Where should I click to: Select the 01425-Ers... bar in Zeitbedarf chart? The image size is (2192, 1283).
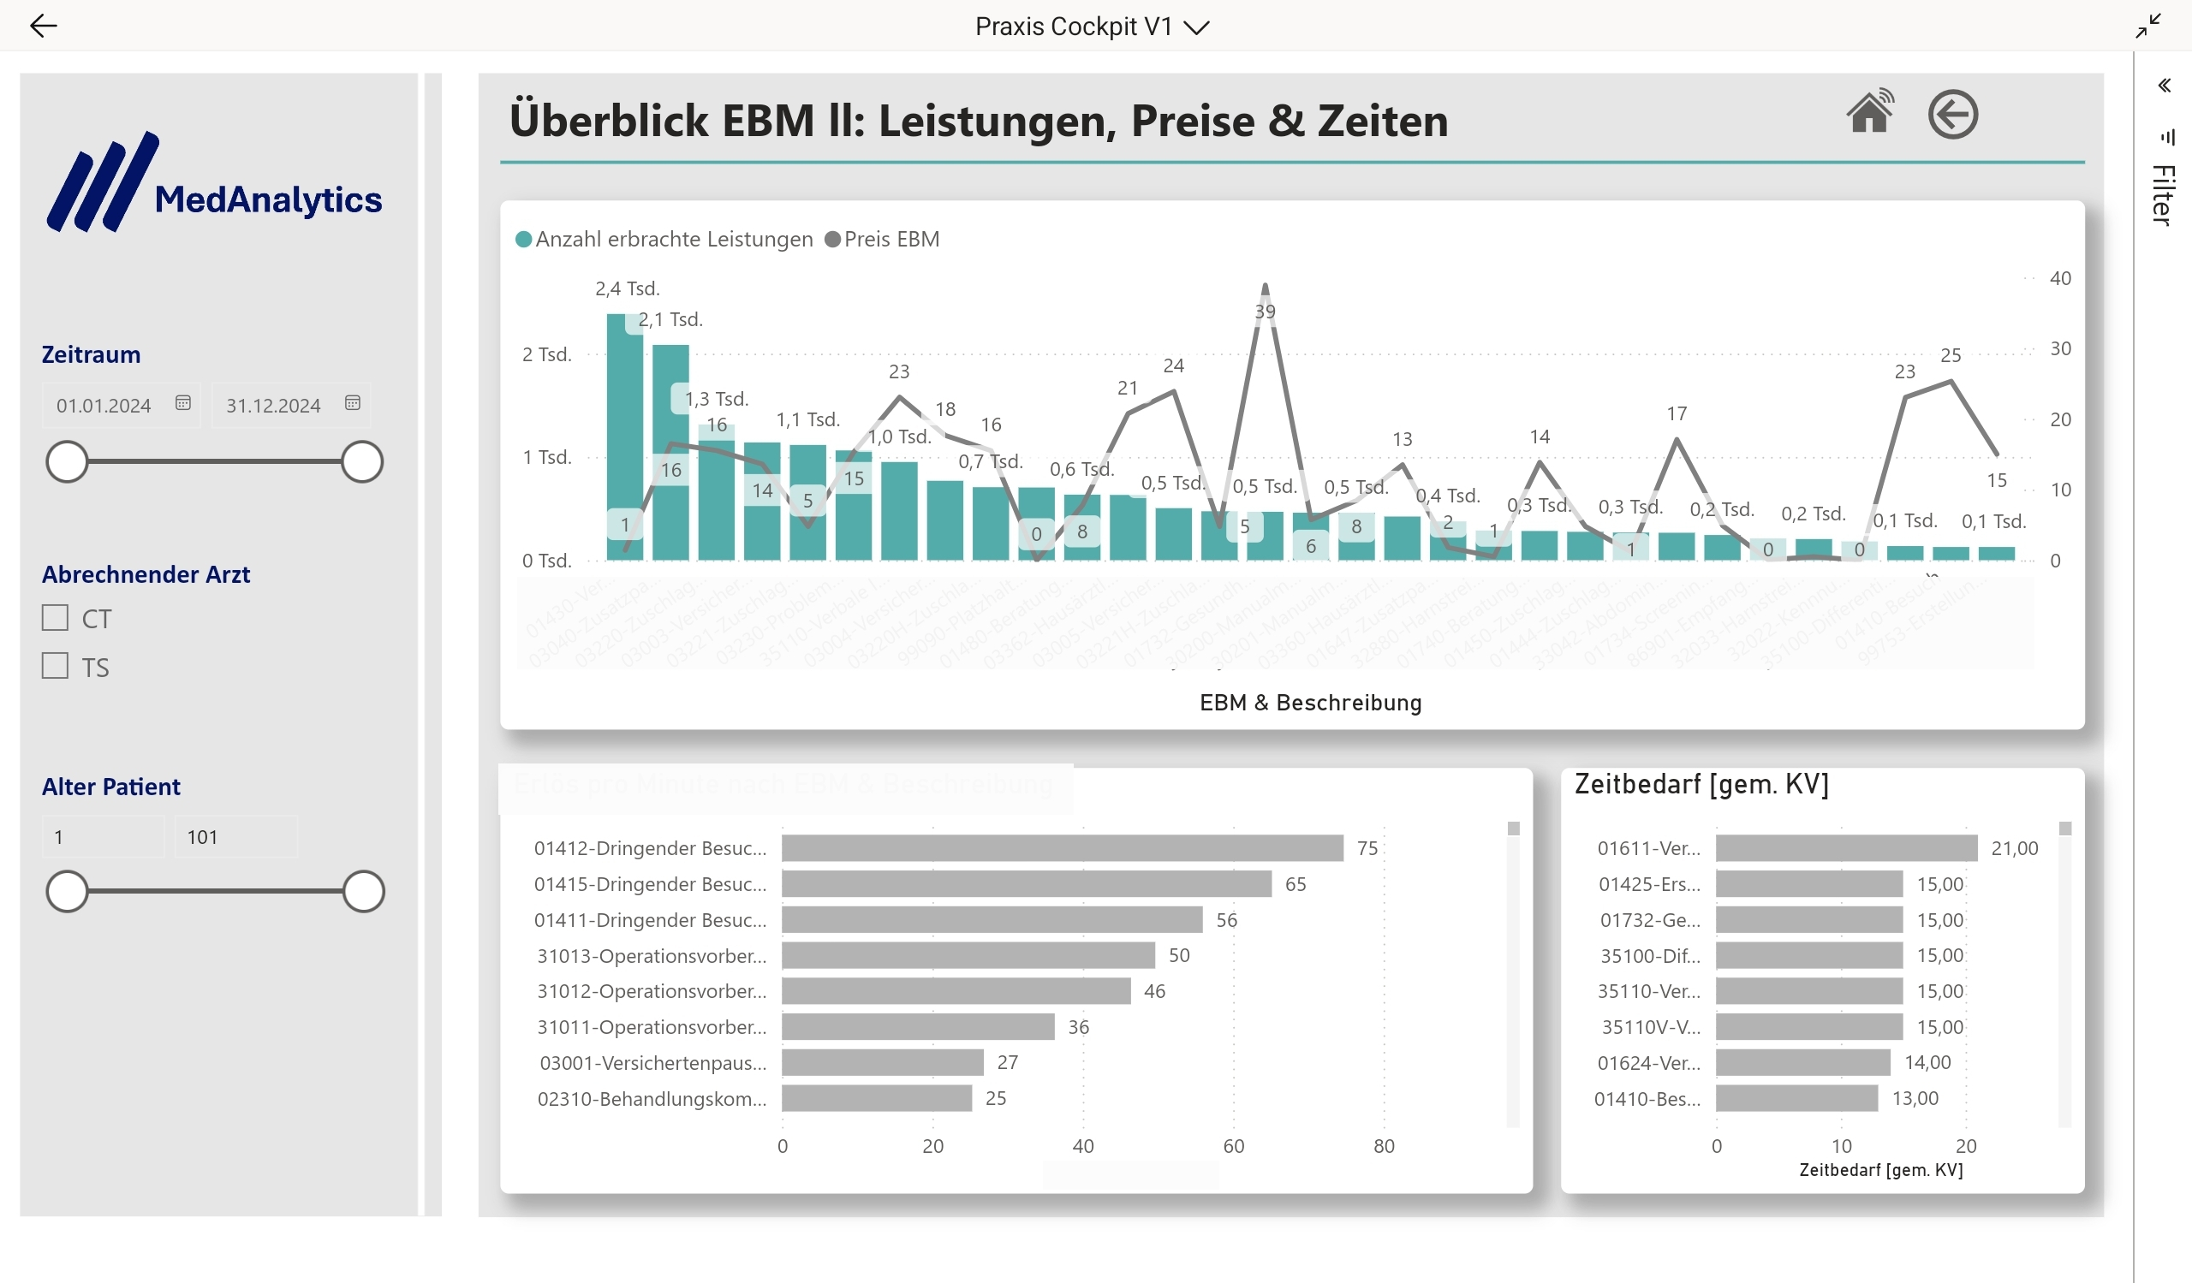1809,884
